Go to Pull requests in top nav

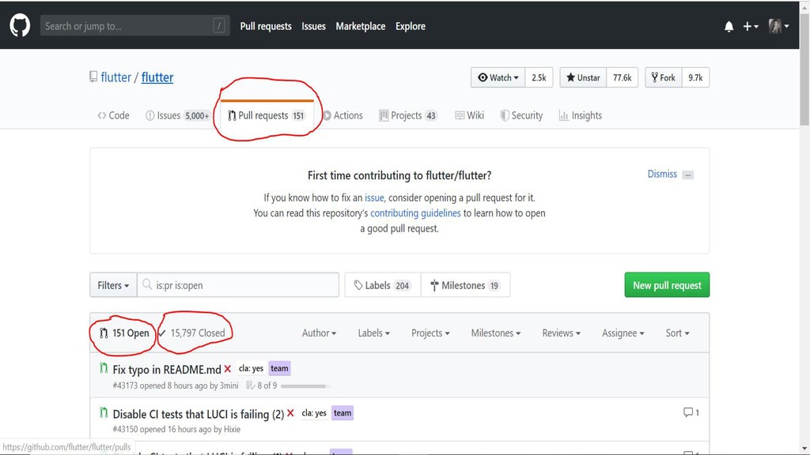[x=266, y=26]
